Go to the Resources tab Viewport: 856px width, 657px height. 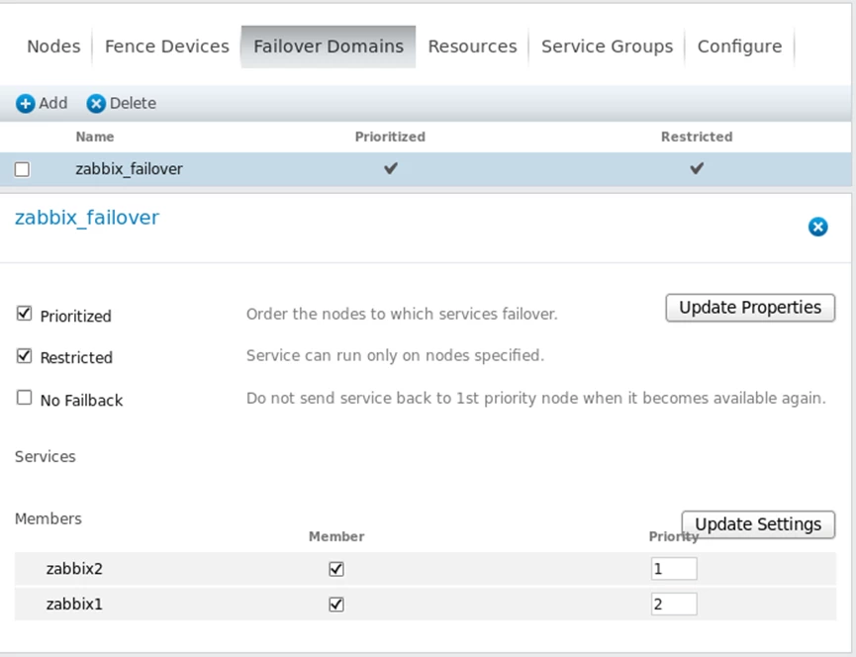point(472,47)
